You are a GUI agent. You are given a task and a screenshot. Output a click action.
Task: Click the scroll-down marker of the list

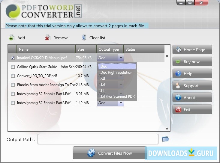coord(167,129)
